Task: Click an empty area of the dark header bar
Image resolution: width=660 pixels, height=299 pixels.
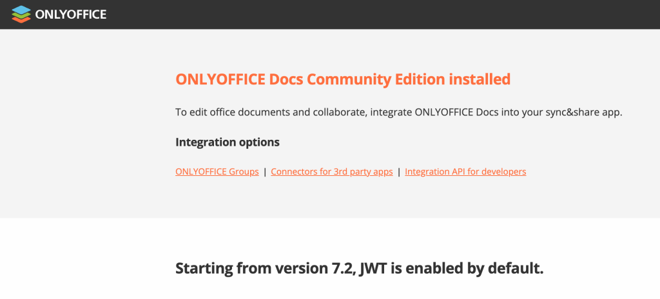Action: pyautogui.click(x=387, y=14)
